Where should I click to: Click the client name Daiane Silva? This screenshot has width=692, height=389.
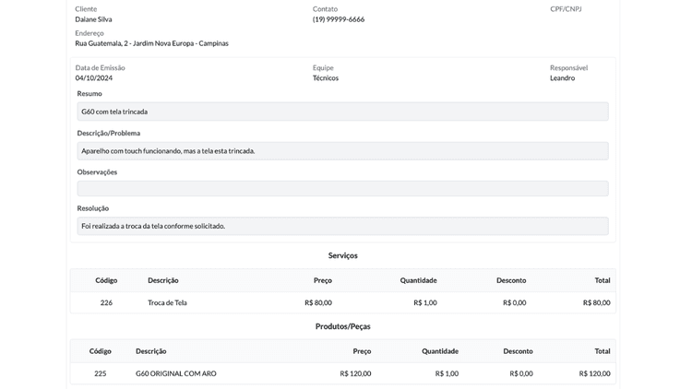pos(93,19)
